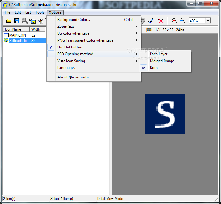Screen dimensions: 221x204
Task: Click the zoom out magnifier icon
Action: (x=182, y=21)
